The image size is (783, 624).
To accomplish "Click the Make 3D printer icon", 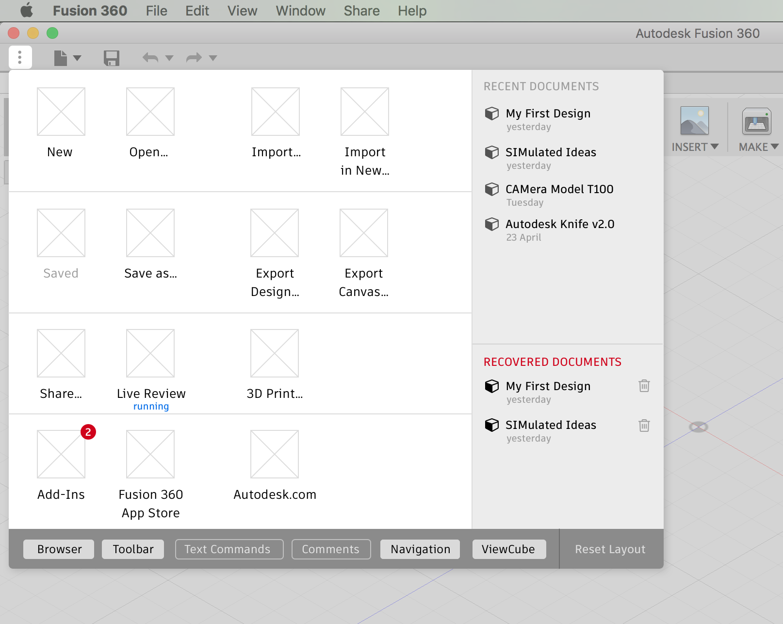I will (756, 121).
